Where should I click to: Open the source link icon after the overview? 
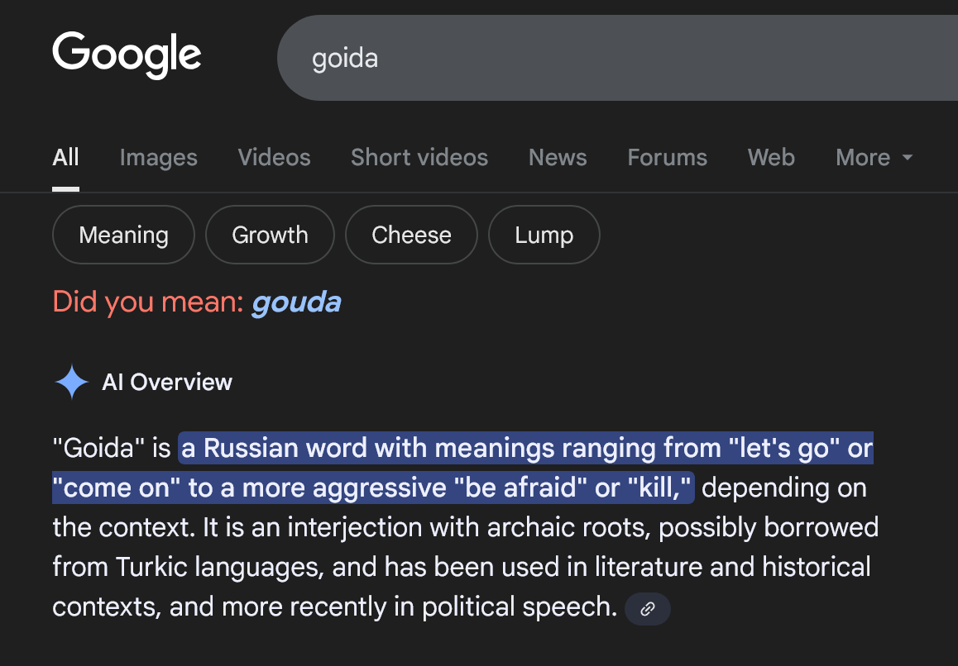click(x=648, y=609)
